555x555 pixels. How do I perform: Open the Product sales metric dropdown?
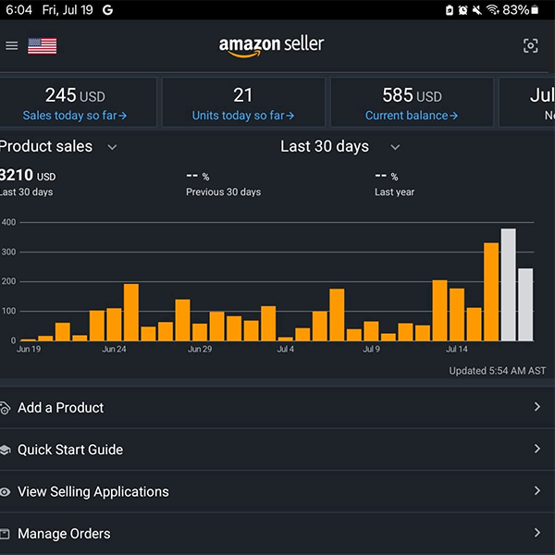point(112,147)
